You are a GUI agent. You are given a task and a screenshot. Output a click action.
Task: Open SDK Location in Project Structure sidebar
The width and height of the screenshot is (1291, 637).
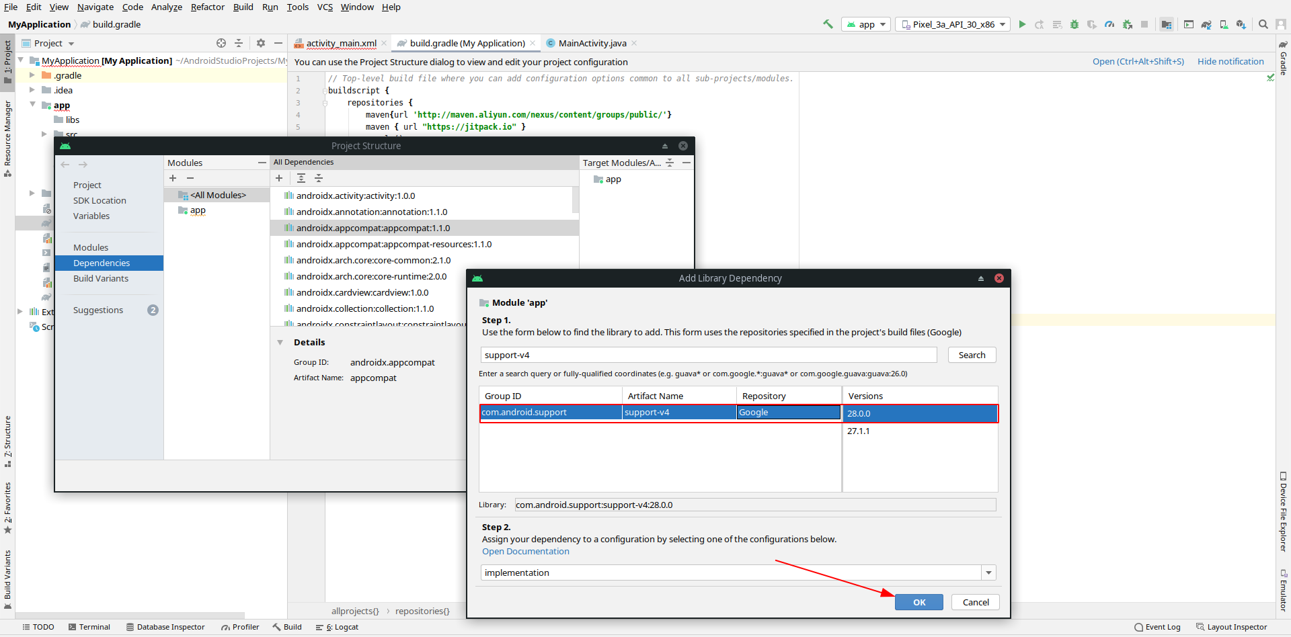click(100, 200)
